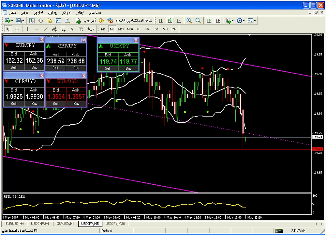
Task: Click Sell on the EUR/JPY panel
Action: (x=13, y=68)
